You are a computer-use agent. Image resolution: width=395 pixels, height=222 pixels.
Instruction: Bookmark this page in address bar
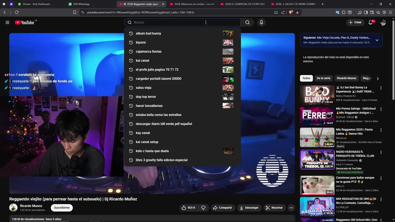(75, 12)
